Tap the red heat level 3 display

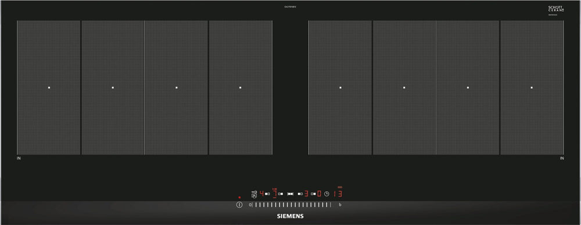coord(306,194)
